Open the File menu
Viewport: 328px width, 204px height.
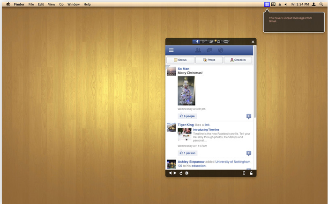[31, 4]
